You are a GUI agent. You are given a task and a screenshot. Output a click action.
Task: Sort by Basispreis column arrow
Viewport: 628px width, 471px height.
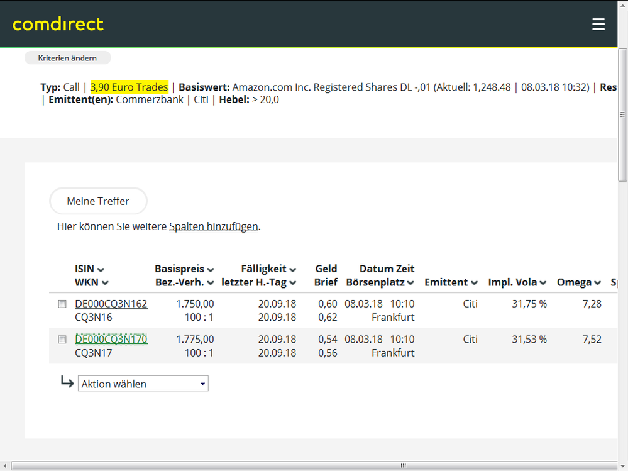click(x=211, y=270)
